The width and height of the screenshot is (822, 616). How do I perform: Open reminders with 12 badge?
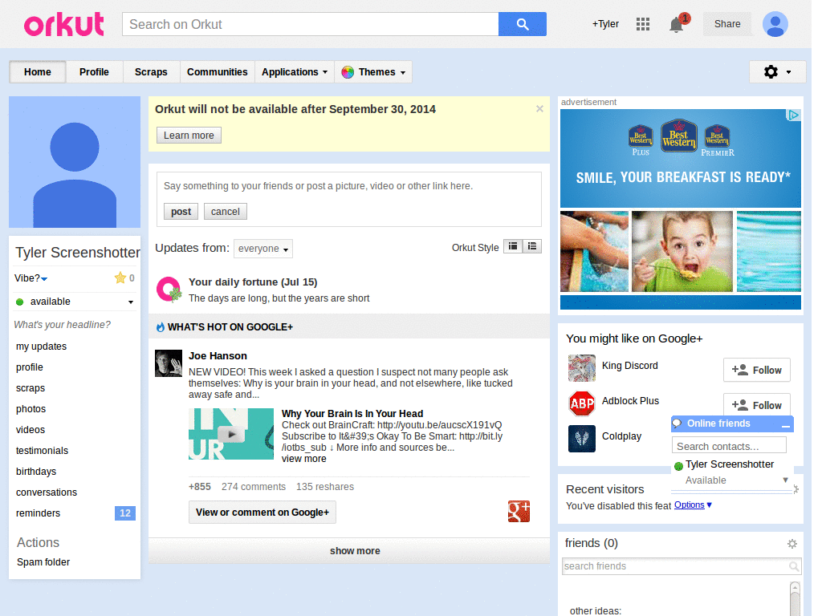point(75,513)
